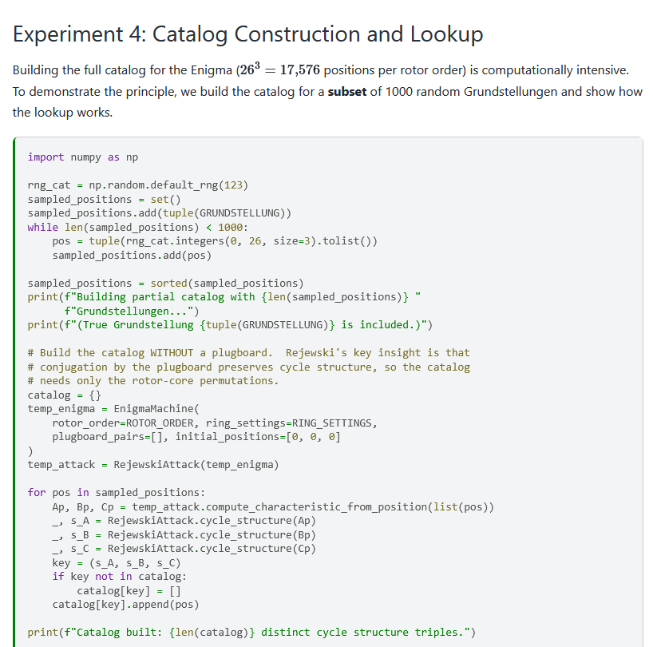Click the print 'True Grundstellung ... is included' line
The image size is (653, 647).
point(230,324)
